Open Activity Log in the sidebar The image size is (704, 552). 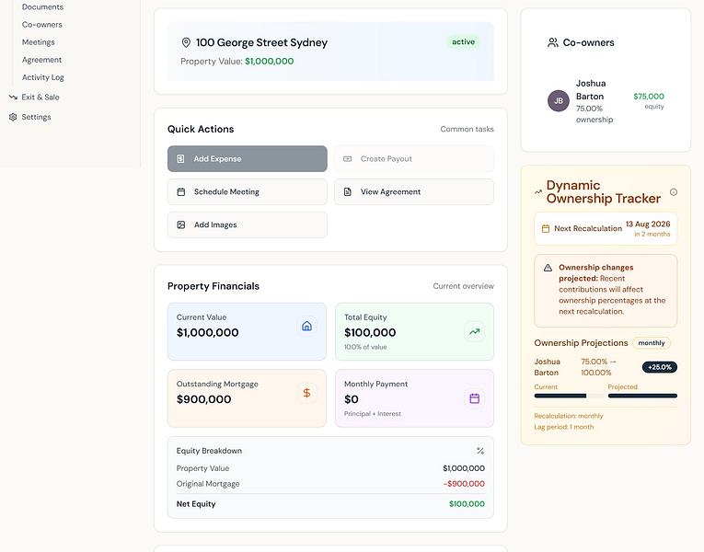tap(43, 77)
